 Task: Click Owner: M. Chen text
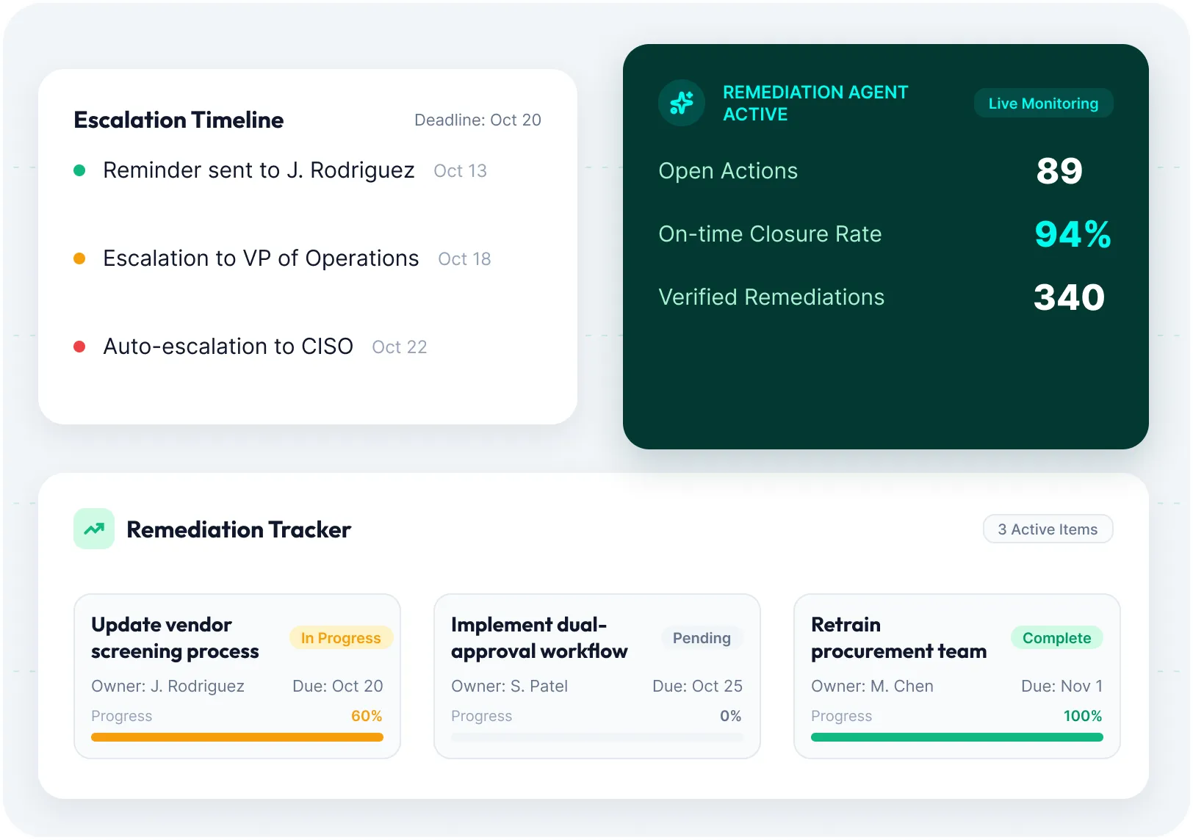pyautogui.click(x=872, y=687)
